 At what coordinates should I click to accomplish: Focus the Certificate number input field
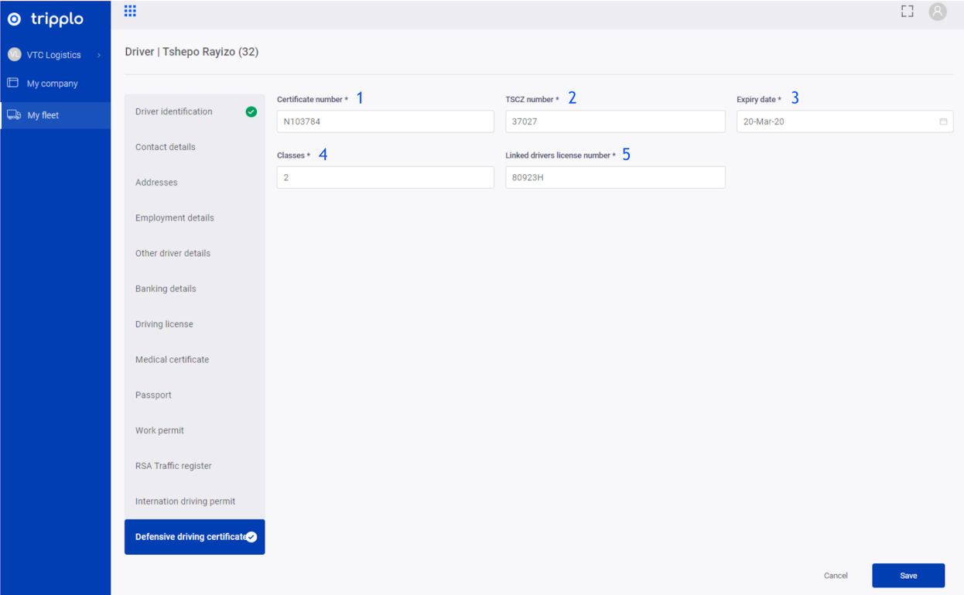coord(385,121)
